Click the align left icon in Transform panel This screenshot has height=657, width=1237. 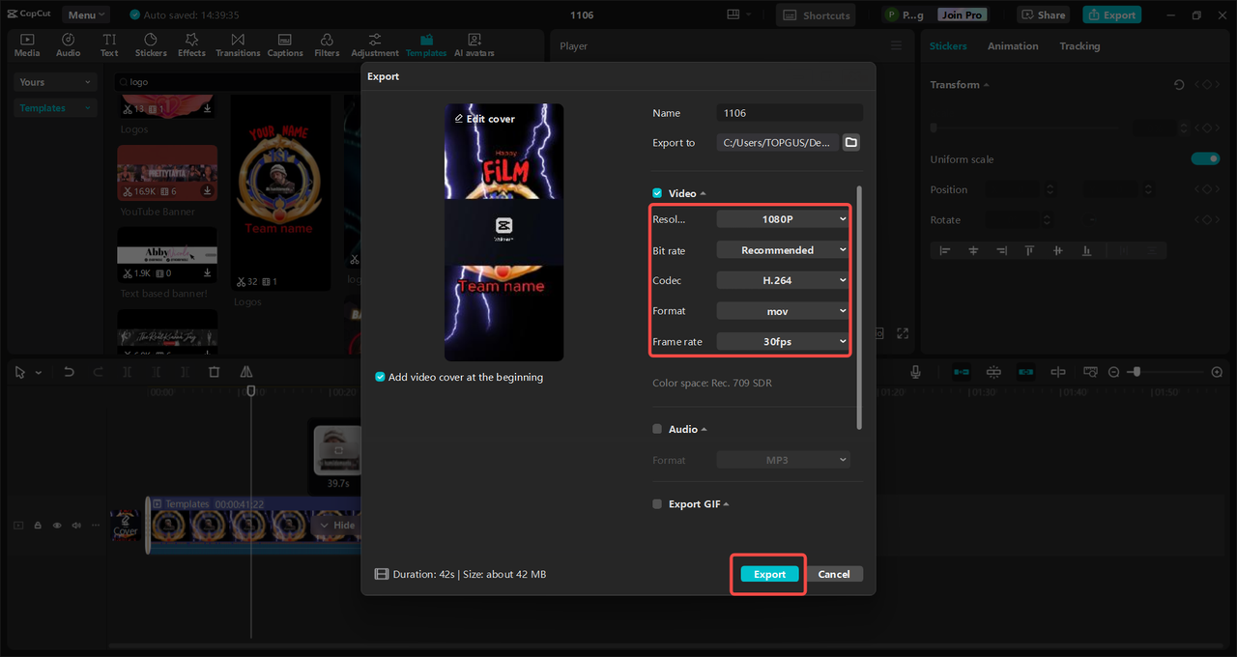945,250
